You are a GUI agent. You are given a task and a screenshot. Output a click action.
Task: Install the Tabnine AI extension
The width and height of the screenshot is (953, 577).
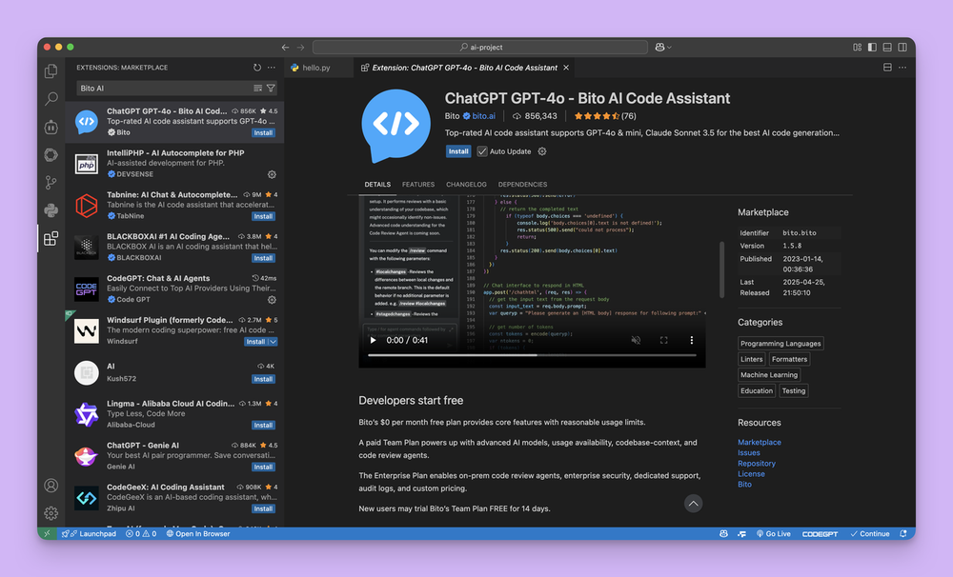[x=263, y=216]
